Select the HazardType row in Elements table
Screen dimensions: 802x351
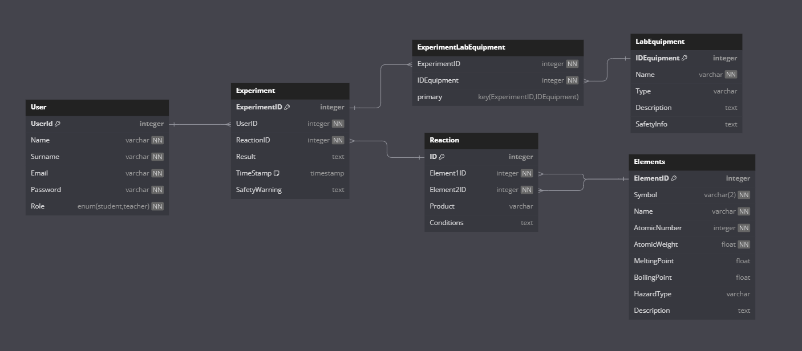click(692, 294)
